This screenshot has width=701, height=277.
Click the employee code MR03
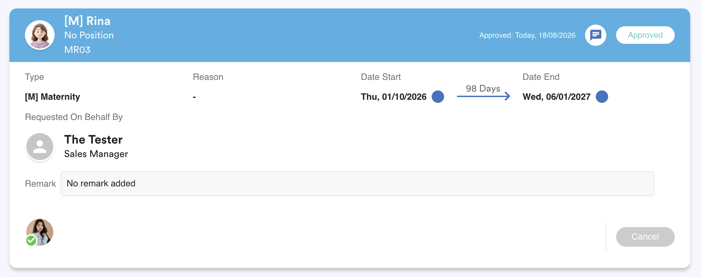(x=78, y=50)
